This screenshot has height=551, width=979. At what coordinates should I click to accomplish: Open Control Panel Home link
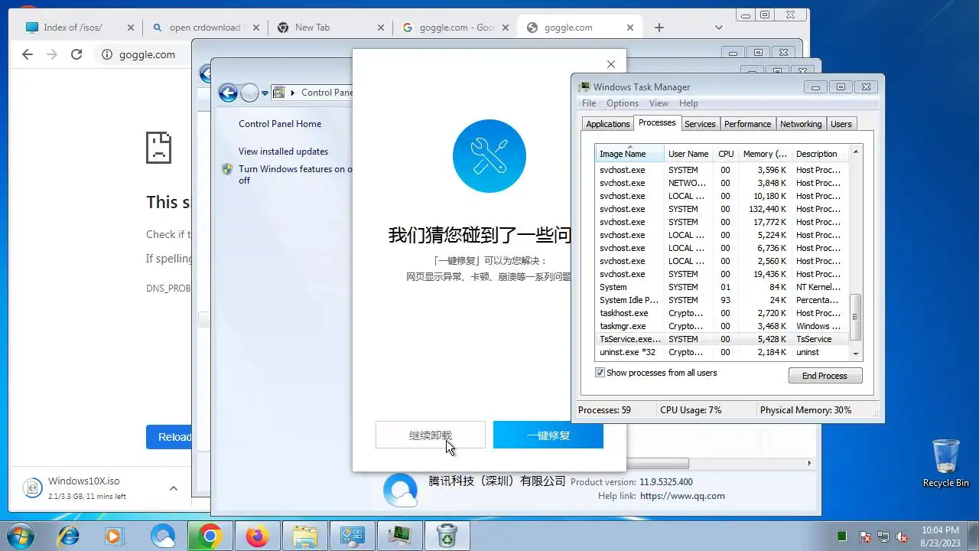tap(280, 124)
